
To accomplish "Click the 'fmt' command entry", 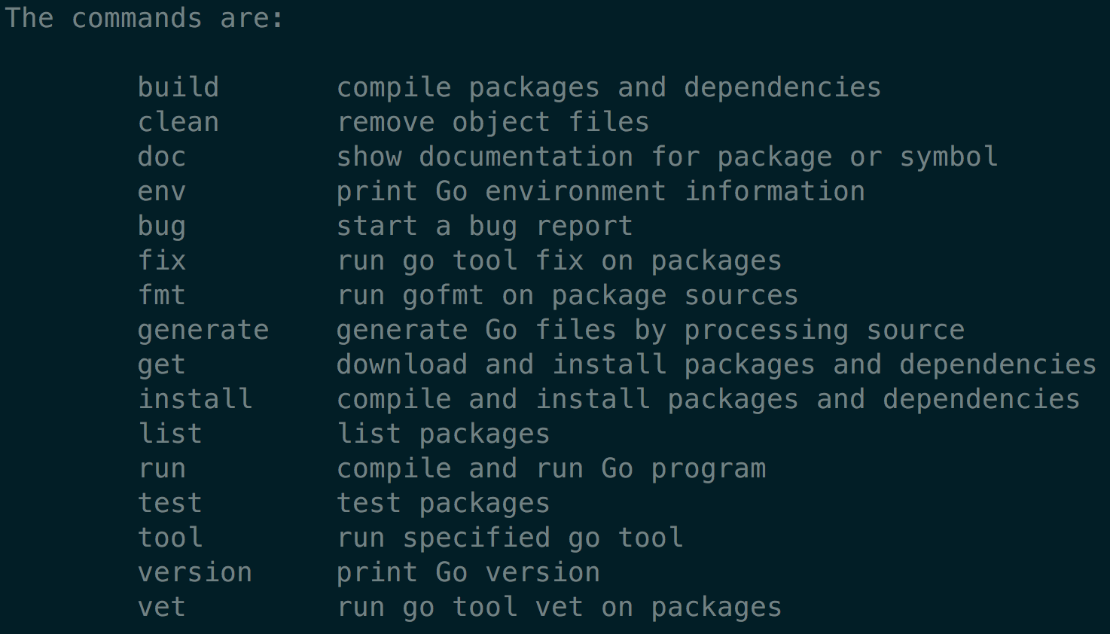I will tap(162, 295).
